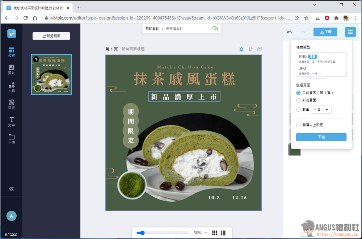Click the cloud save icon
The height and width of the screenshot is (239, 362).
215,28
